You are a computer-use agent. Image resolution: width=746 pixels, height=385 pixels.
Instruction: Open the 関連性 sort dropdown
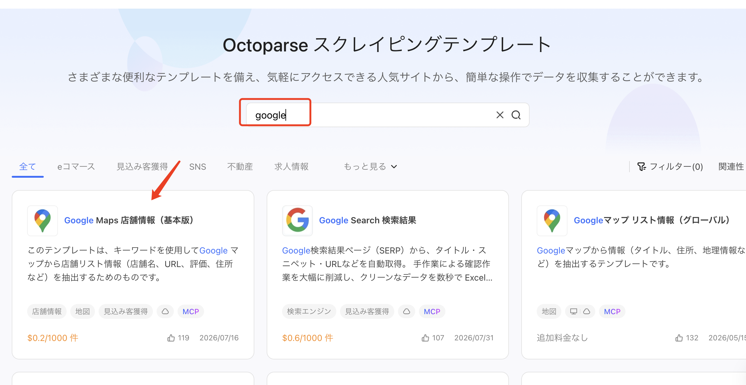tap(731, 167)
